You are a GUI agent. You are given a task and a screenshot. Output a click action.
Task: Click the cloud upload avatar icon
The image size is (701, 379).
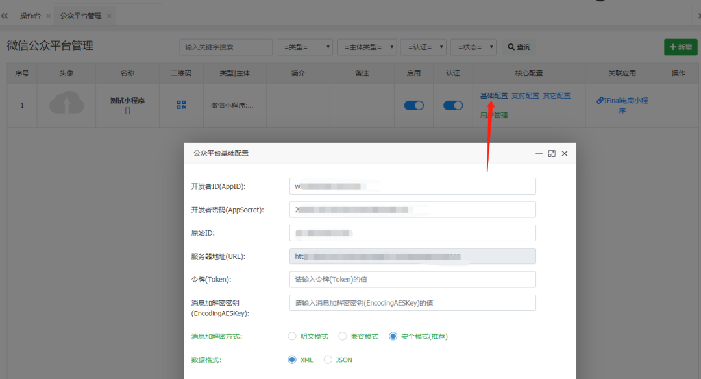click(67, 104)
